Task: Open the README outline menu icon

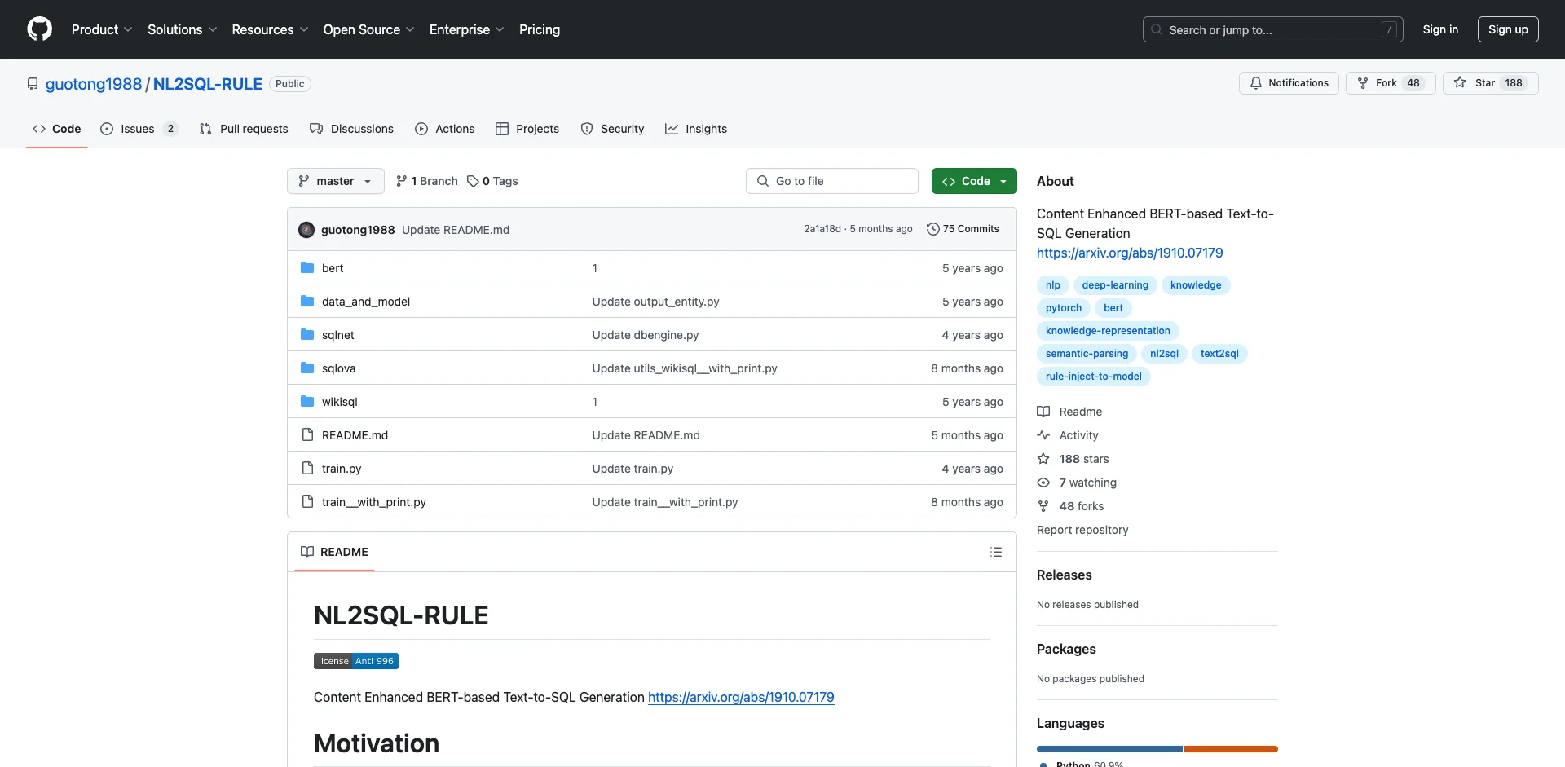Action: click(996, 552)
